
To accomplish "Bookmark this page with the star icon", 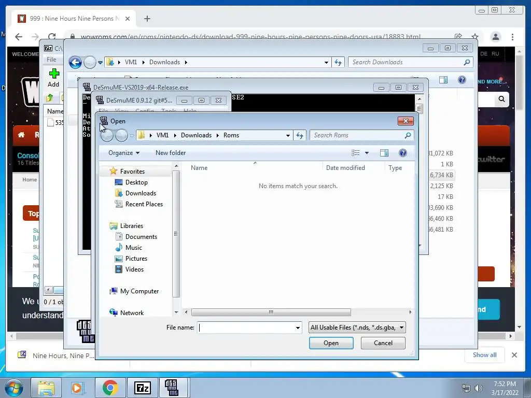I will tap(475, 37).
